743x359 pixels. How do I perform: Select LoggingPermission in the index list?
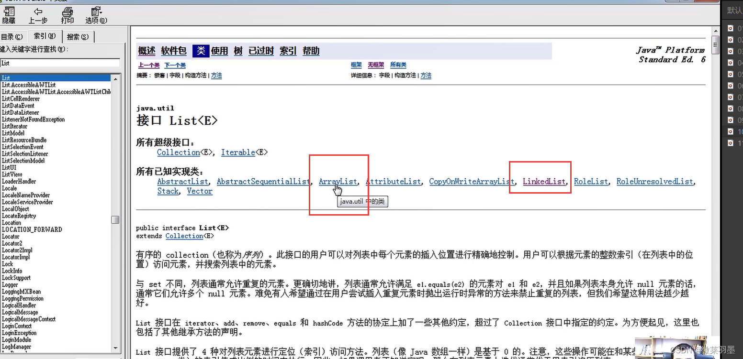23,298
